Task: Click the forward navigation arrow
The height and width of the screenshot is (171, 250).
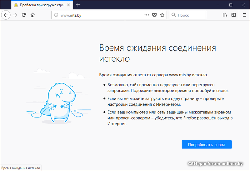Action: tap(15, 15)
